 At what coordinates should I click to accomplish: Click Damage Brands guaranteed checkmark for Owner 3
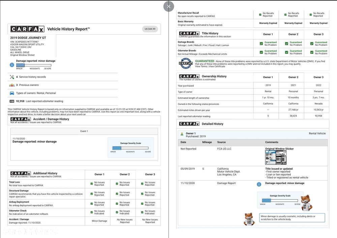coord(312,43)
